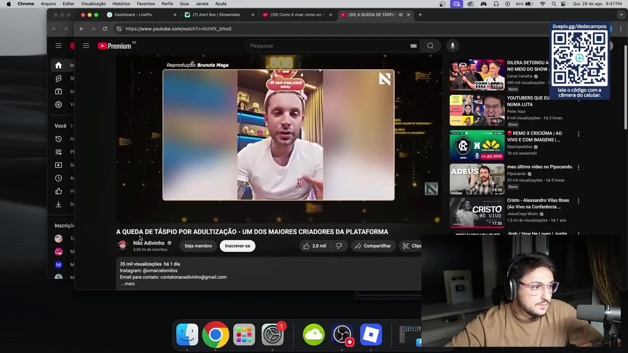The image size is (628, 353).
Task: Open green cloud app from the Dock
Action: tap(314, 334)
